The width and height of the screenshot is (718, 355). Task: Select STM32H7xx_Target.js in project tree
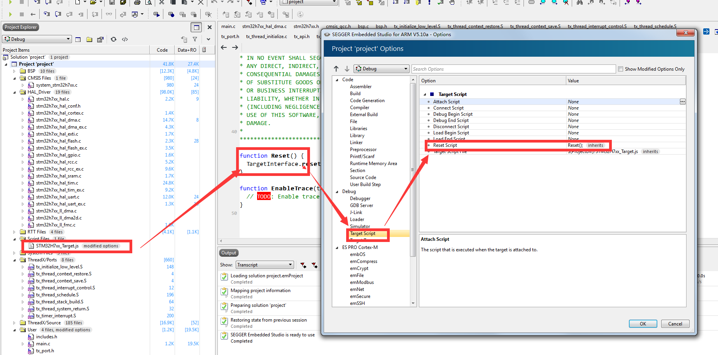[57, 246]
